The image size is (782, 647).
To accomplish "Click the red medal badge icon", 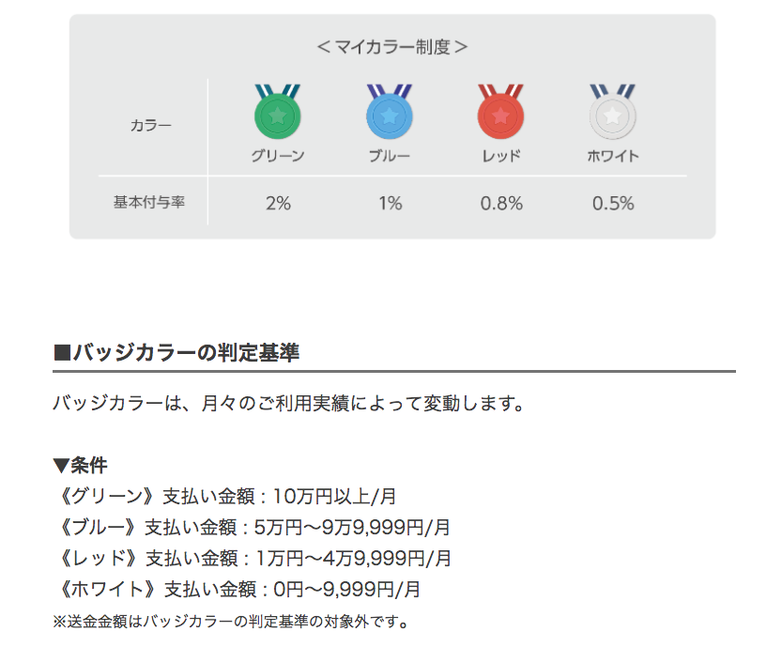I will [x=500, y=115].
